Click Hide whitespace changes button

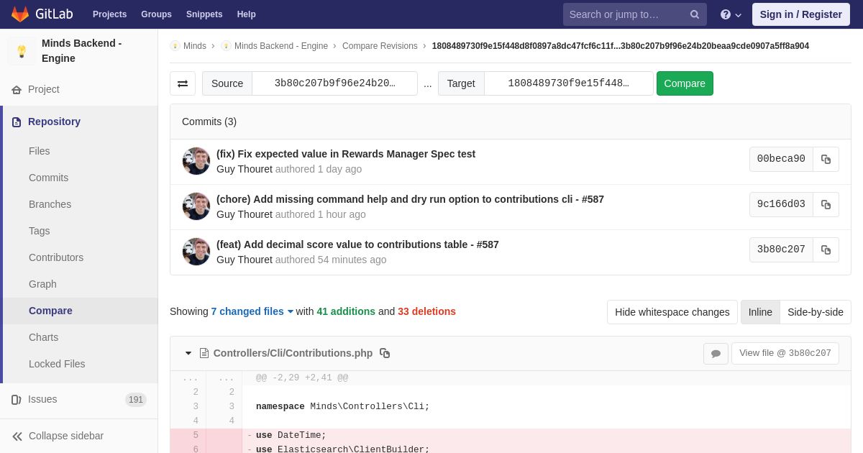(672, 312)
